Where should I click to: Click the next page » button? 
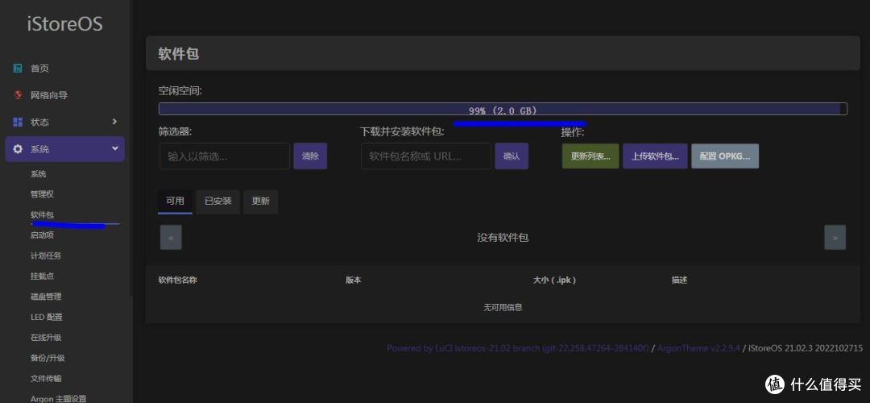coord(835,238)
